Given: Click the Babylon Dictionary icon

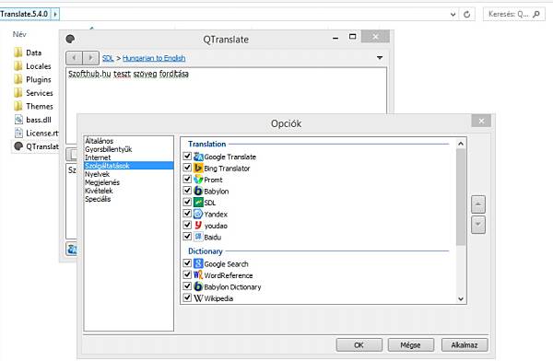Looking at the screenshot, I should pyautogui.click(x=198, y=286).
